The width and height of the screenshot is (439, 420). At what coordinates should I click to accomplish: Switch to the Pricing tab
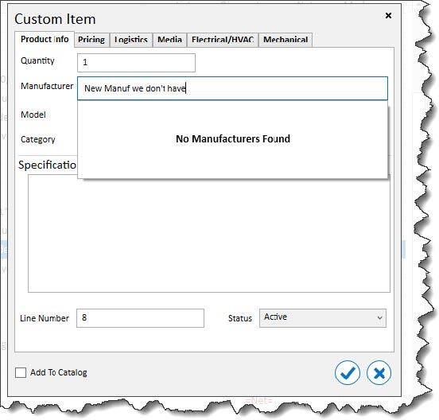pyautogui.click(x=91, y=40)
